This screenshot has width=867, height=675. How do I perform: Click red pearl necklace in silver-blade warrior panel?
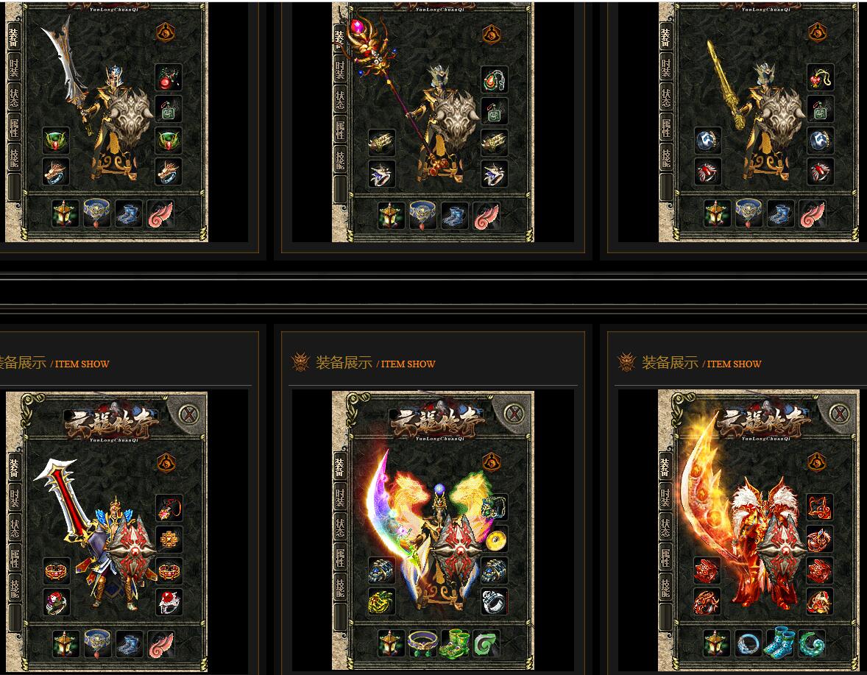169,78
